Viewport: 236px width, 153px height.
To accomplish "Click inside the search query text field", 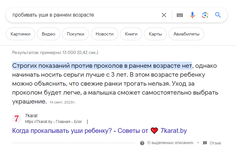I will [83, 15].
